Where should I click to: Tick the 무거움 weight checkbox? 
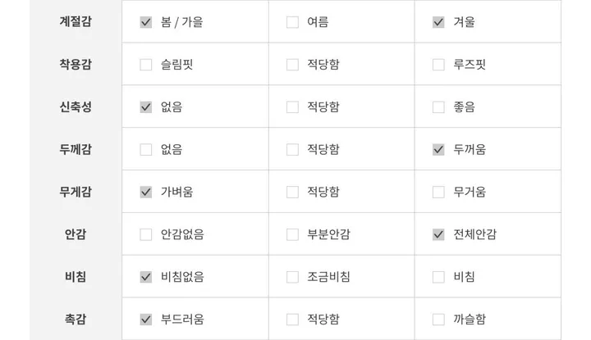tap(438, 192)
